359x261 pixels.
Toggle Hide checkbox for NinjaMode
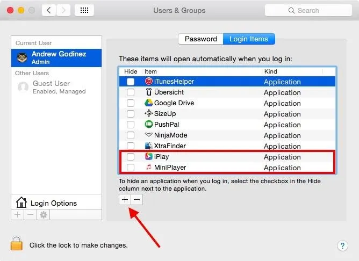131,135
